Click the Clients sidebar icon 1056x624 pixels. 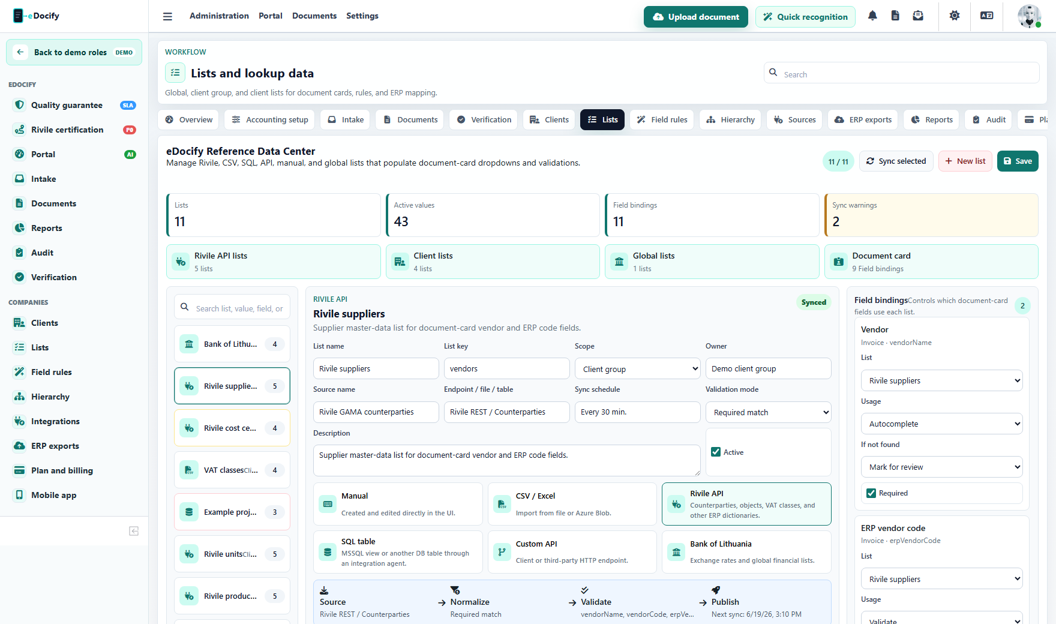20,323
